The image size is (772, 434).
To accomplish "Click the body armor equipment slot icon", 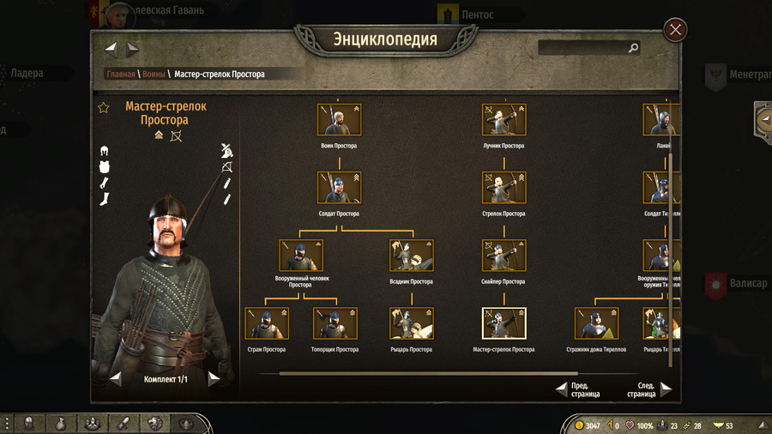I will [x=105, y=166].
